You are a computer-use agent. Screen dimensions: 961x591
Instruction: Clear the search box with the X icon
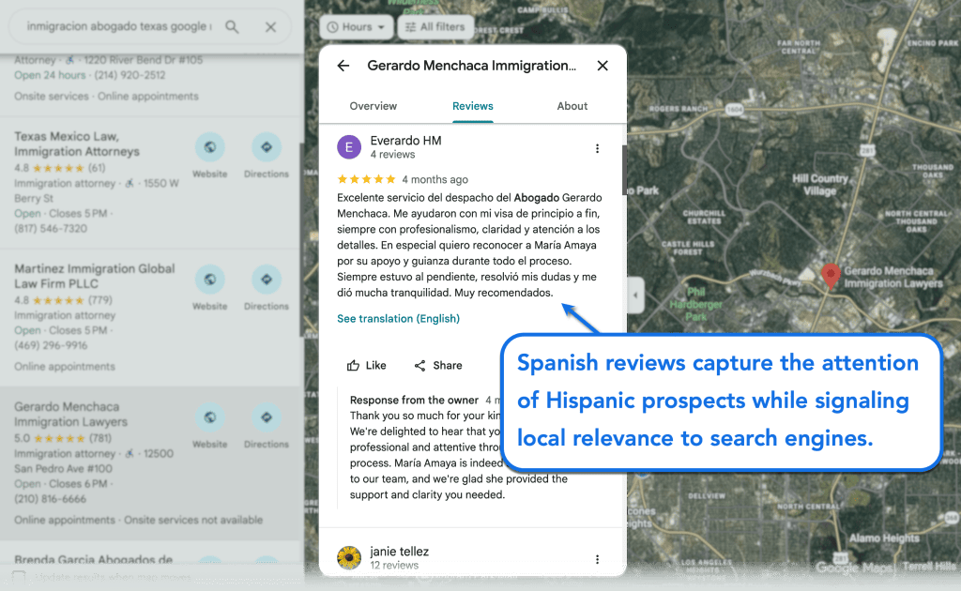pos(270,27)
